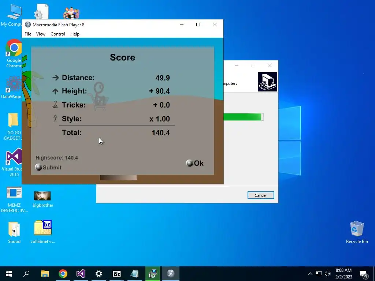Select the collabnet archive icon
This screenshot has height=281, width=375.
[x=43, y=232]
